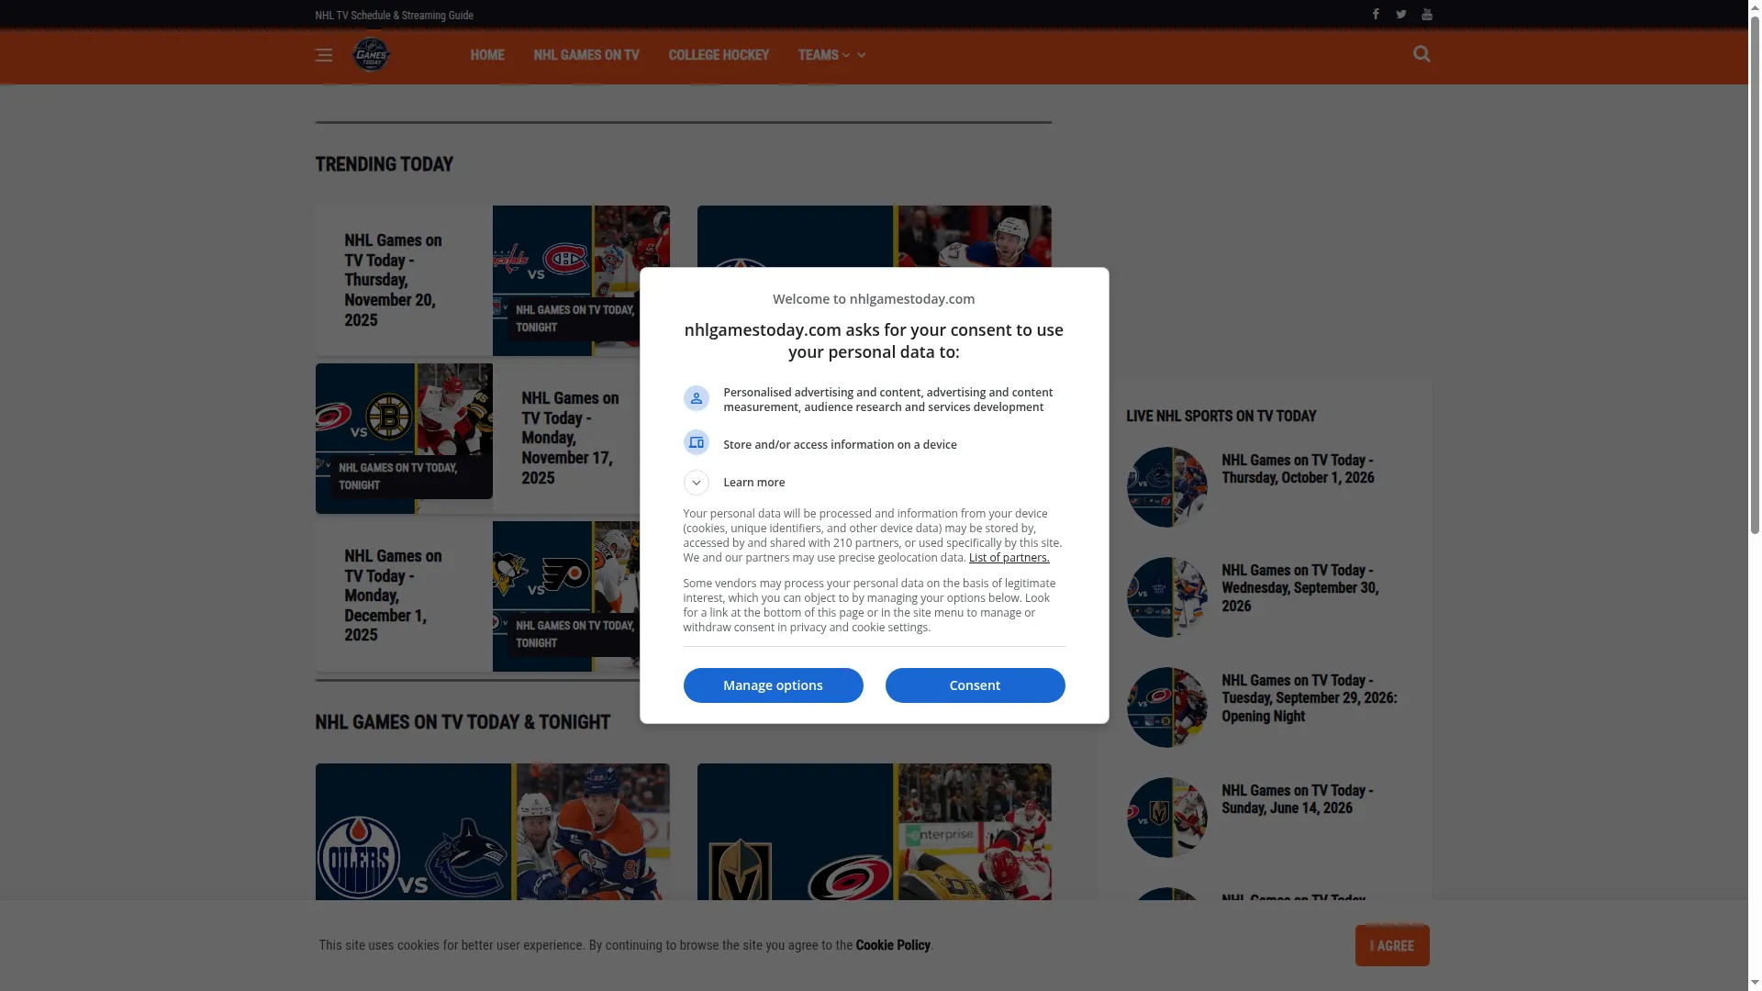
Task: Open the hamburger menu icon
Action: point(324,55)
